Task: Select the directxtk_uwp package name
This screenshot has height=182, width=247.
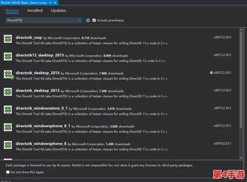Action: click(x=29, y=38)
